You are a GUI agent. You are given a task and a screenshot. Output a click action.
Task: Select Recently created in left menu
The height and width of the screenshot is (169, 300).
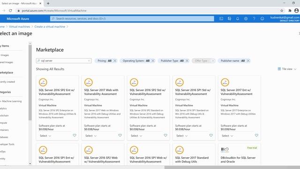pos(7,82)
